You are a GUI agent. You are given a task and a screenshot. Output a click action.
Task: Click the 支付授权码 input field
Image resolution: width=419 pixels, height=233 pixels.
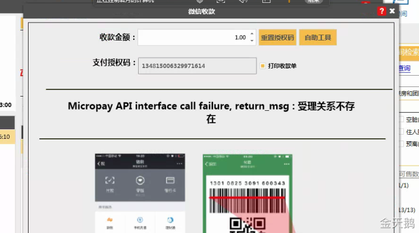[197, 66]
